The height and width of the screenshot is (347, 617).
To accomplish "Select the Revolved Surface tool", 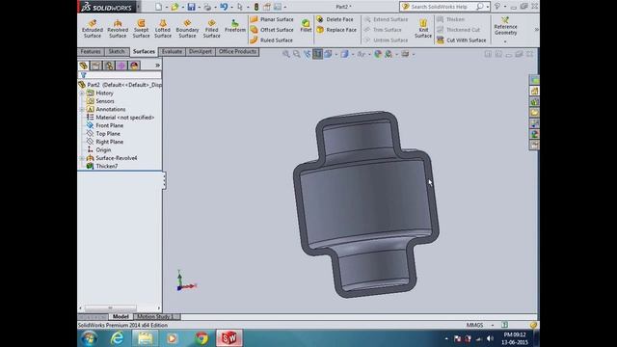I will [x=118, y=29].
